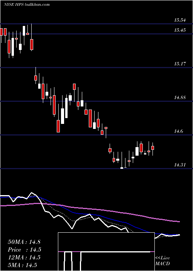Image resolution: width=193 pixels, height=271 pixels.
Task: Click the 14.31 price level label
Action: pyautogui.click(x=180, y=165)
